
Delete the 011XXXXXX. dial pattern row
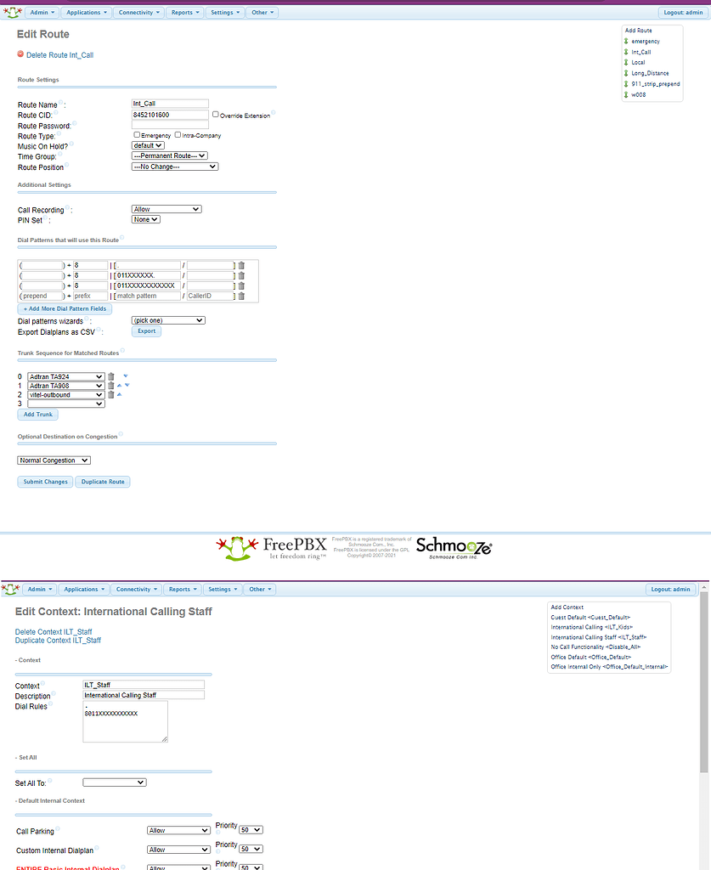pyautogui.click(x=241, y=275)
